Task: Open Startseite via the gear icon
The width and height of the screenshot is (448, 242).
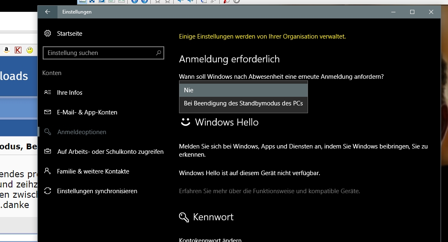Action: [x=48, y=33]
